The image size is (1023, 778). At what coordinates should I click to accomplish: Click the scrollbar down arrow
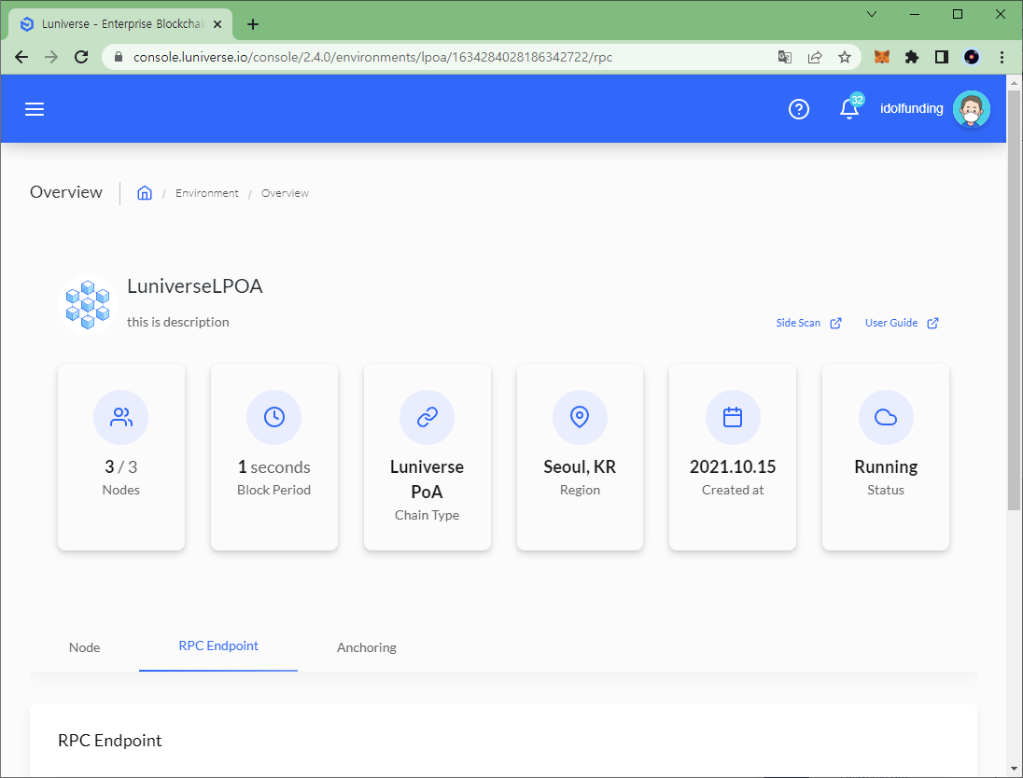(x=1014, y=769)
